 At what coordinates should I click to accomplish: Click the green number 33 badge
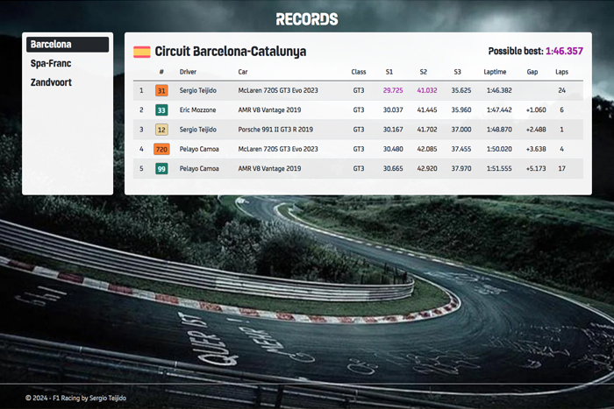coord(161,110)
